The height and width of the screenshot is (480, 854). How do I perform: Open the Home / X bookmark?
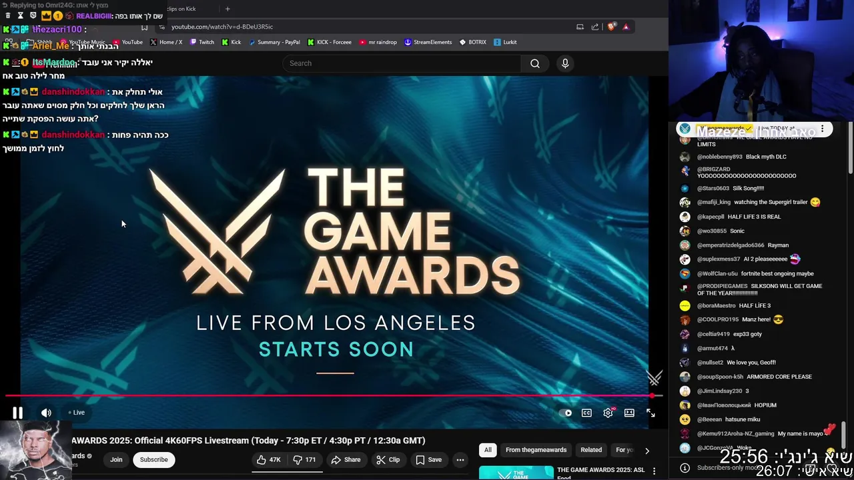(166, 42)
